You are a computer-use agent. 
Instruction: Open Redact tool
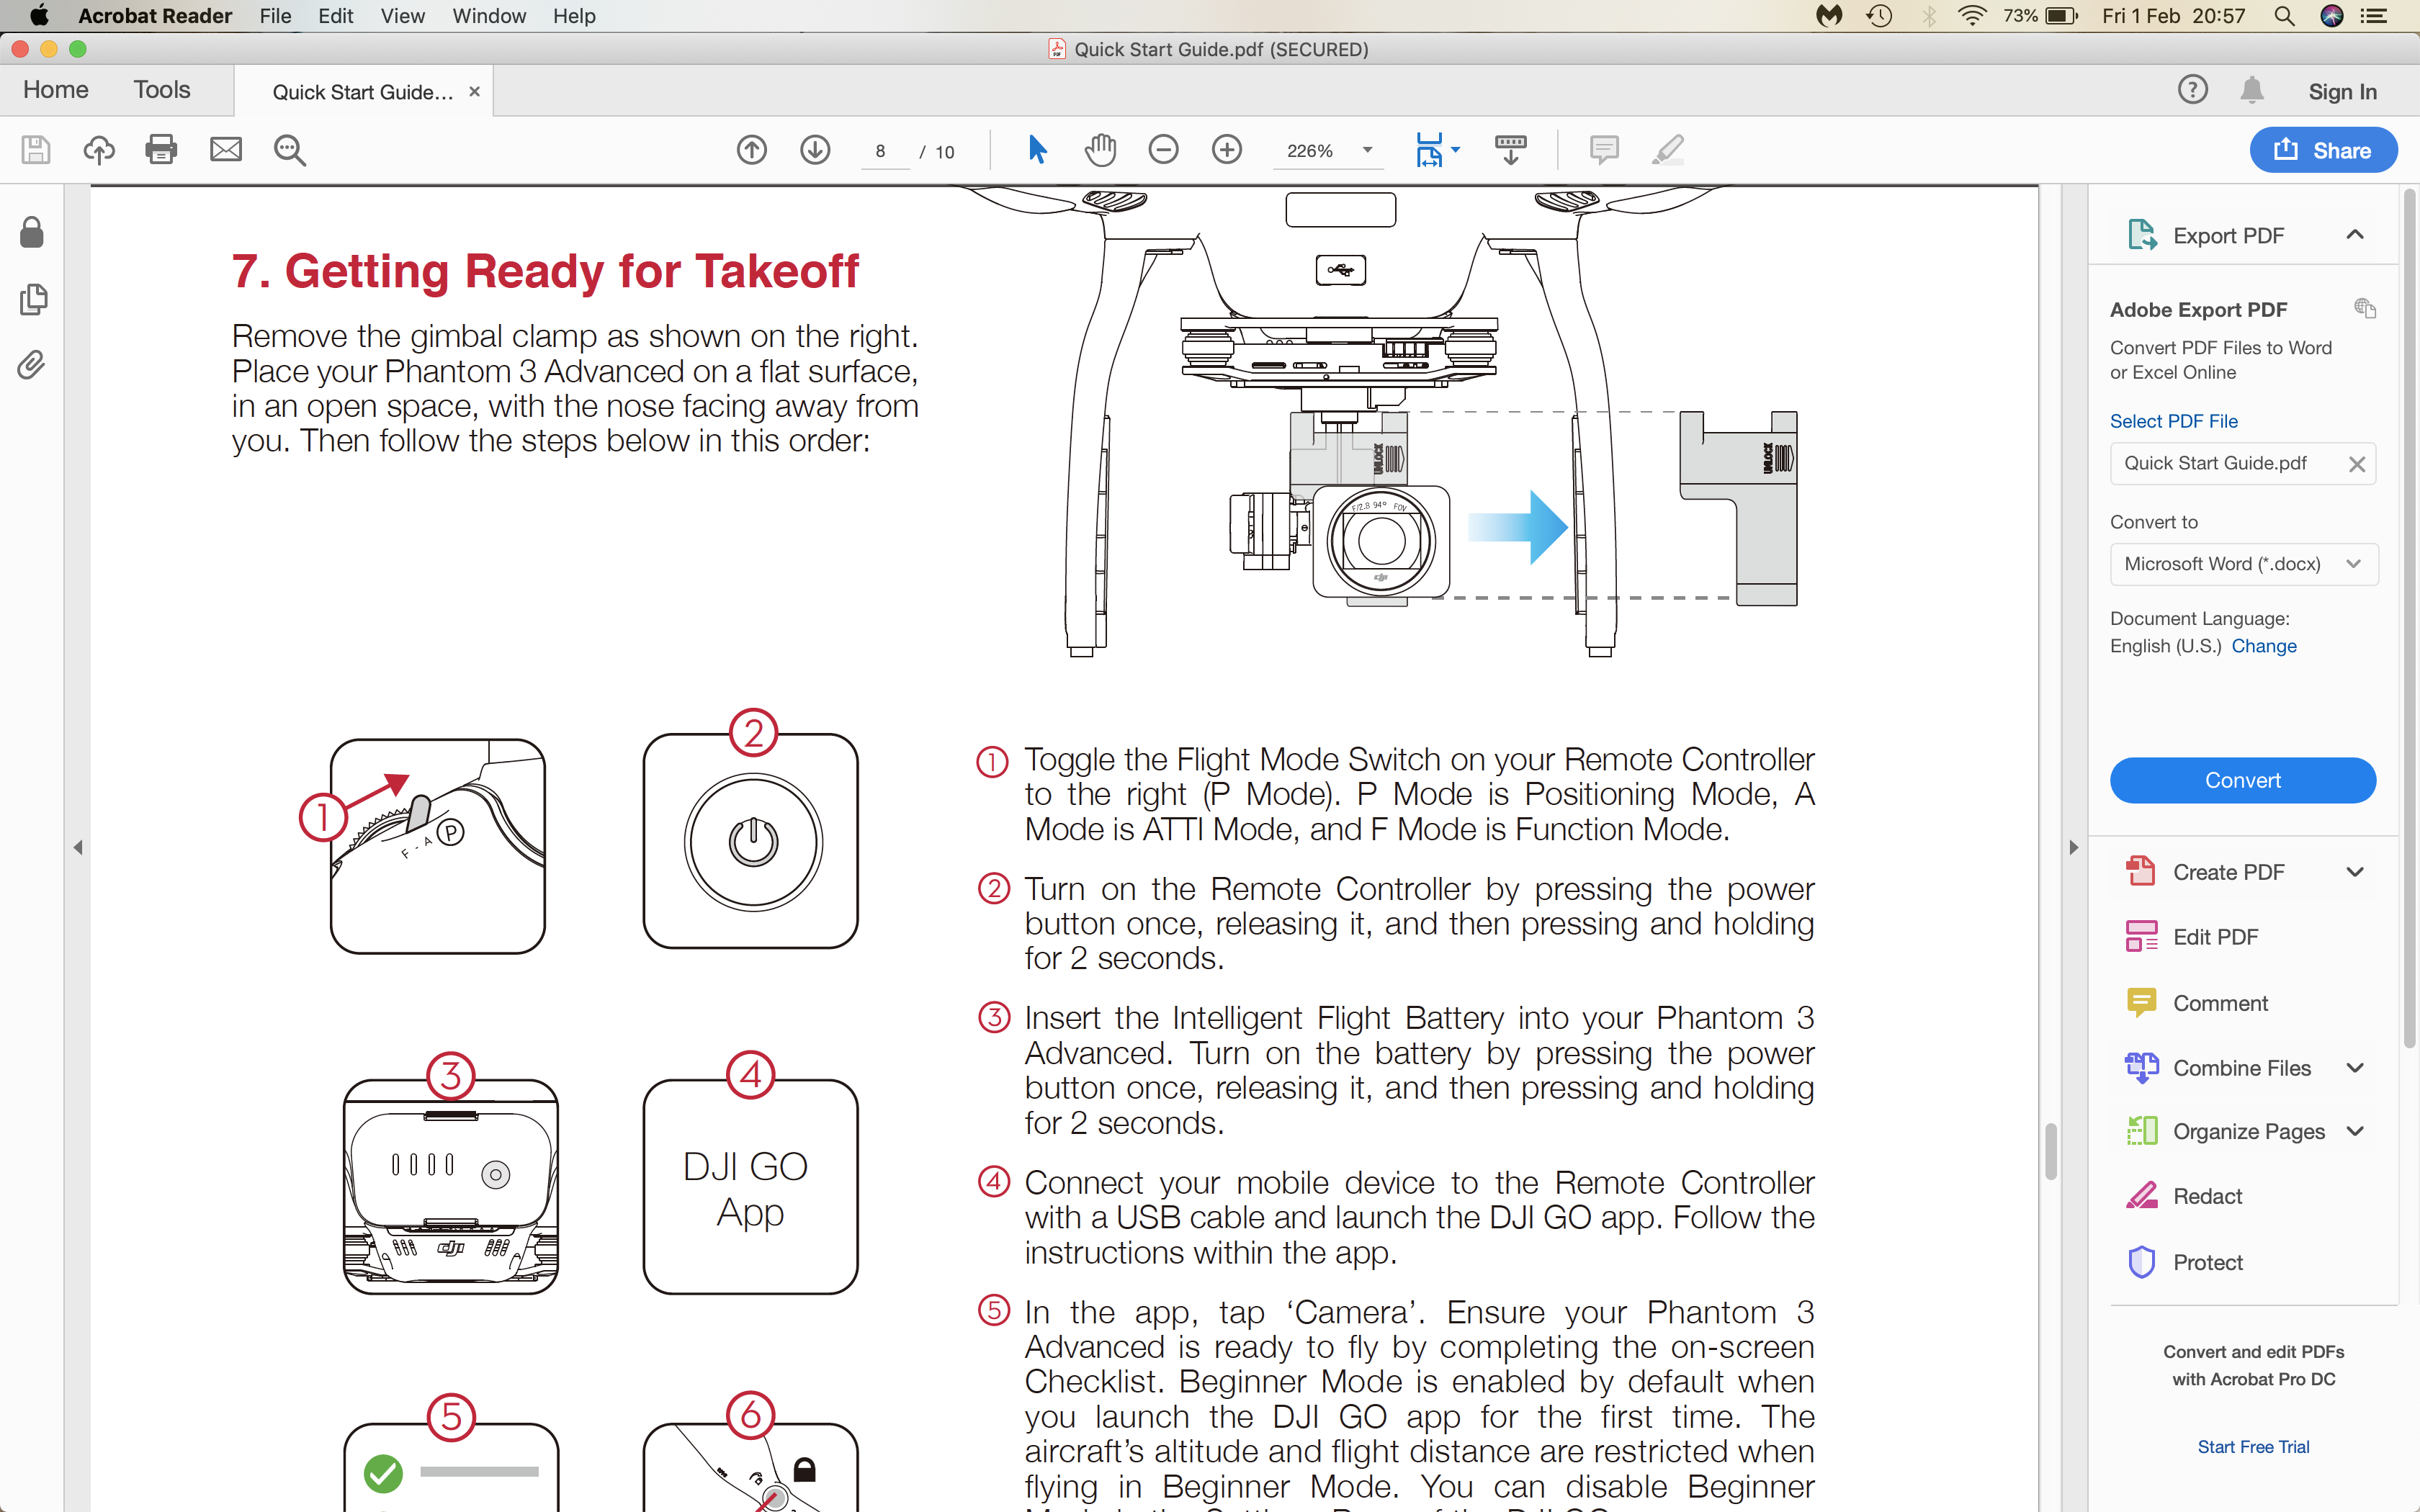[2207, 1196]
